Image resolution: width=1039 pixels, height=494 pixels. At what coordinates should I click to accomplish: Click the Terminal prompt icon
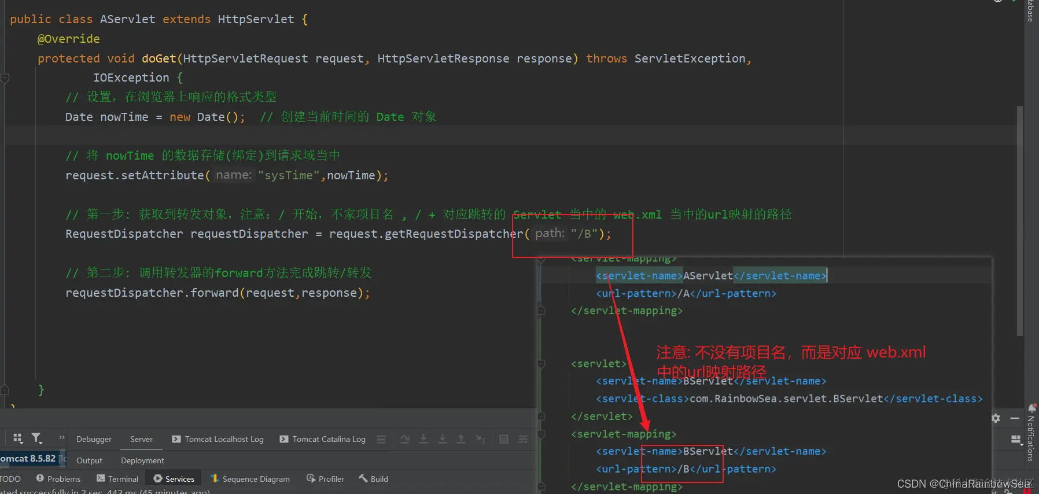tap(101, 478)
